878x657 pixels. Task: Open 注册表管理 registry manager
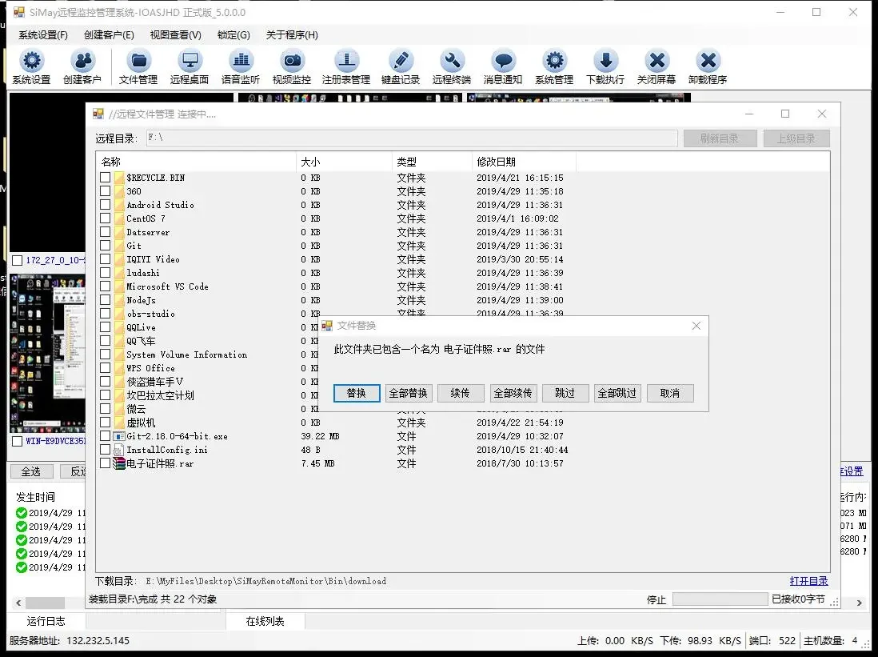click(347, 66)
